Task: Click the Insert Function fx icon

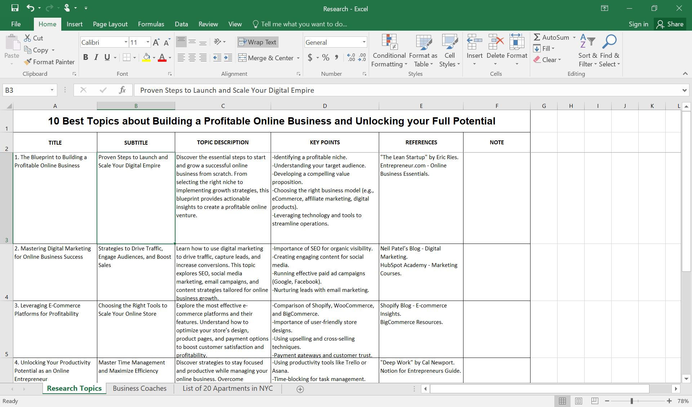Action: pyautogui.click(x=122, y=90)
